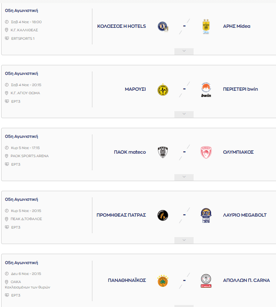The height and width of the screenshot is (307, 276).
Task: Click the Lavrio Megabolt team logo
Action: pyautogui.click(x=206, y=215)
